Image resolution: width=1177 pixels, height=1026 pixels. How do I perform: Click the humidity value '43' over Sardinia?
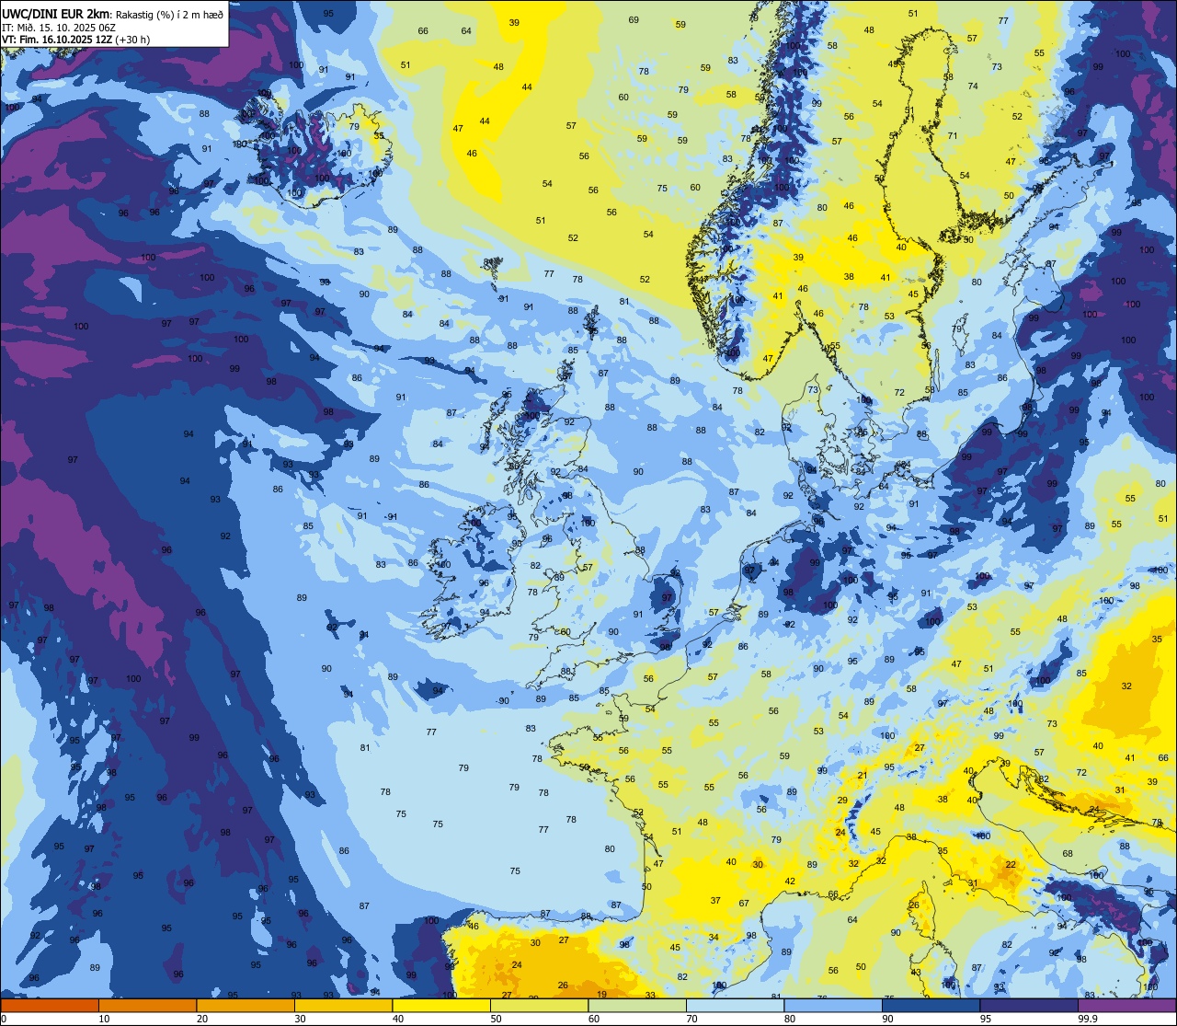(x=916, y=973)
